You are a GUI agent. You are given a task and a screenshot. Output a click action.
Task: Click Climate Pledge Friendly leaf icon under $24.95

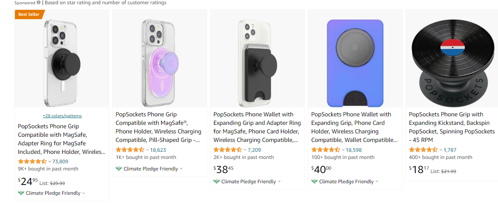point(21,193)
